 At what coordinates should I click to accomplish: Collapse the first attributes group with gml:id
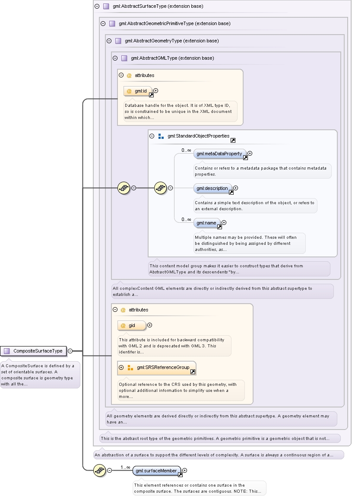(121, 75)
